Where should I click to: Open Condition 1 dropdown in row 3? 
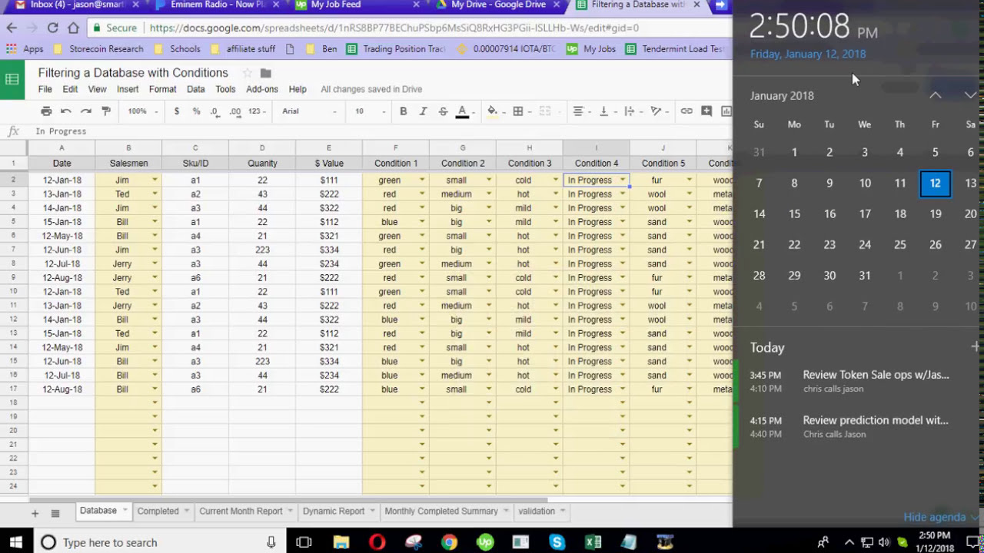421,194
